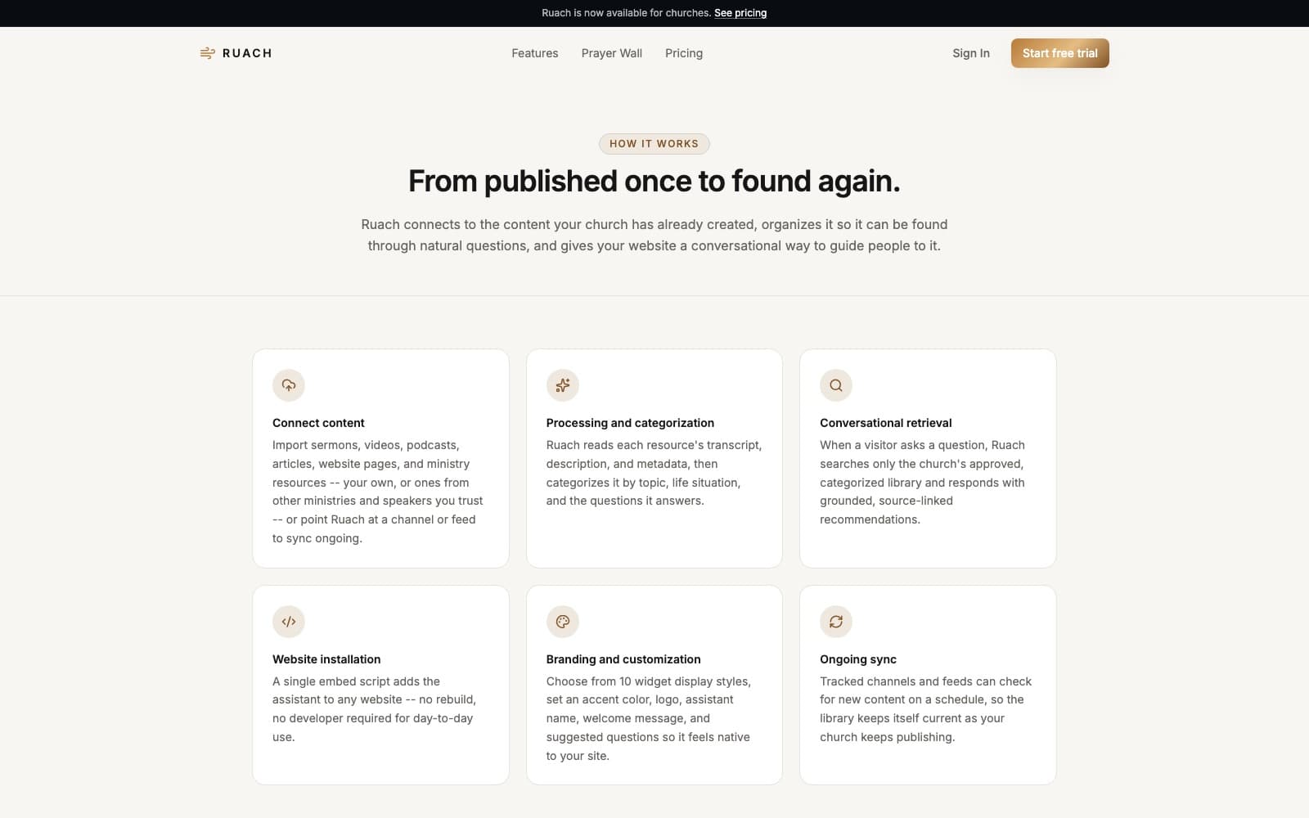Click the HOW IT WORKS badge

click(x=654, y=144)
